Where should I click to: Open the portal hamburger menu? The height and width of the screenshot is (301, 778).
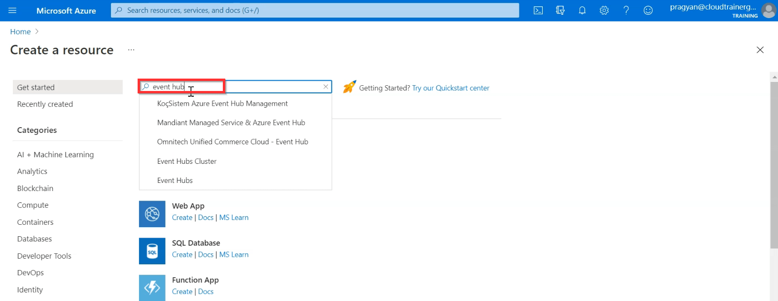[x=12, y=10]
